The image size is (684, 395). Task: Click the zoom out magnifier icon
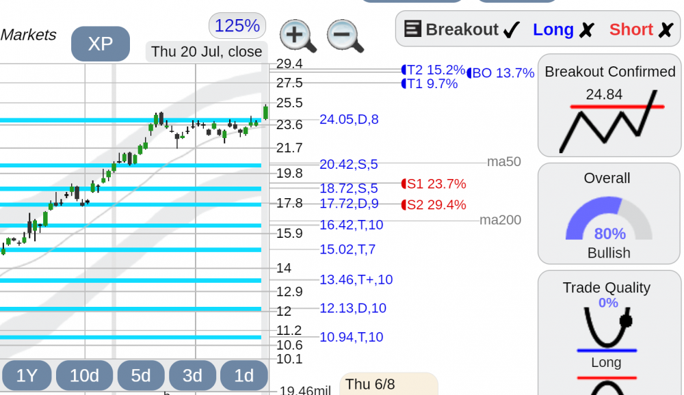[345, 36]
